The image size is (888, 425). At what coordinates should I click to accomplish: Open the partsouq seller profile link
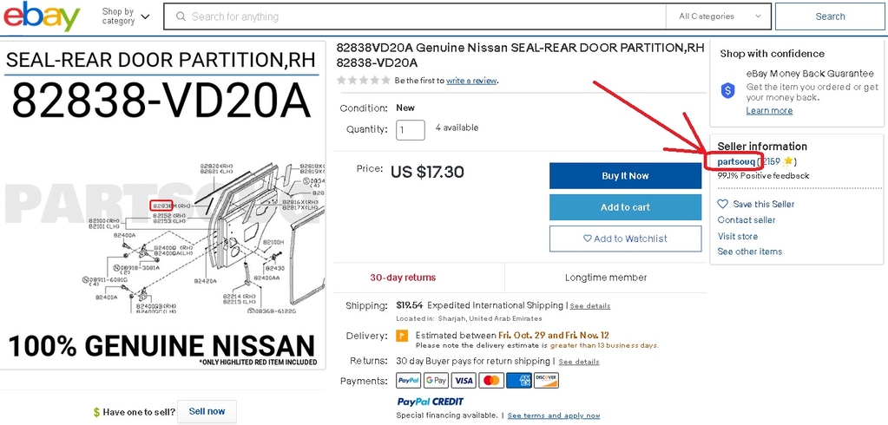[735, 162]
